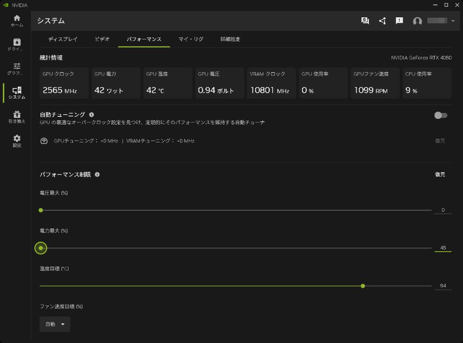Switch to the マイ・リグ tab
This screenshot has width=463, height=343.
point(191,39)
